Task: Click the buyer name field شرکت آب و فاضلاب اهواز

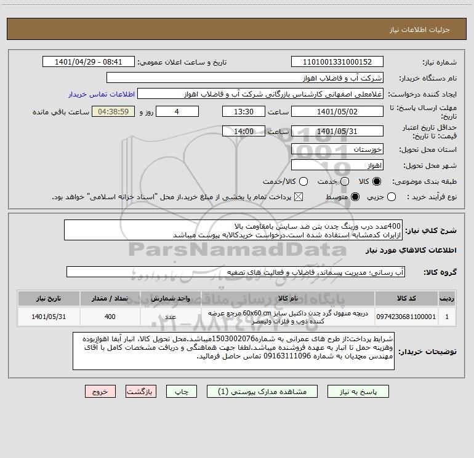Action: (245, 77)
